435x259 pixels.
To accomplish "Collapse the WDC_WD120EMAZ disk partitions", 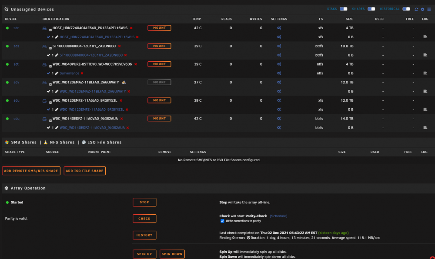I will (50, 84).
